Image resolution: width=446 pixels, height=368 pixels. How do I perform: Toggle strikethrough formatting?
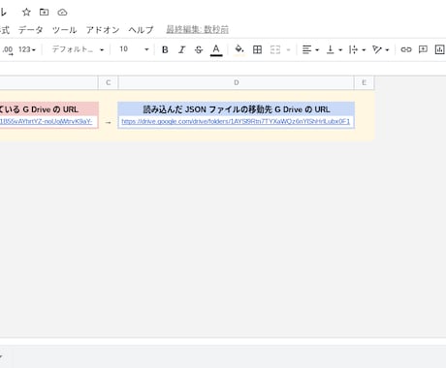[x=199, y=49]
